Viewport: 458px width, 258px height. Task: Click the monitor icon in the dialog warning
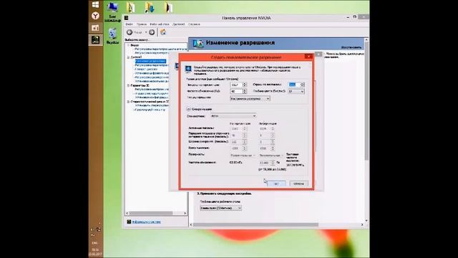tap(188, 69)
